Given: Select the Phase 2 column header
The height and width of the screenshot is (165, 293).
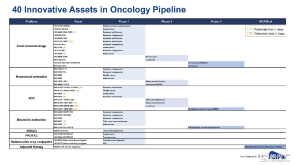Looking at the screenshot, I should tap(167, 21).
